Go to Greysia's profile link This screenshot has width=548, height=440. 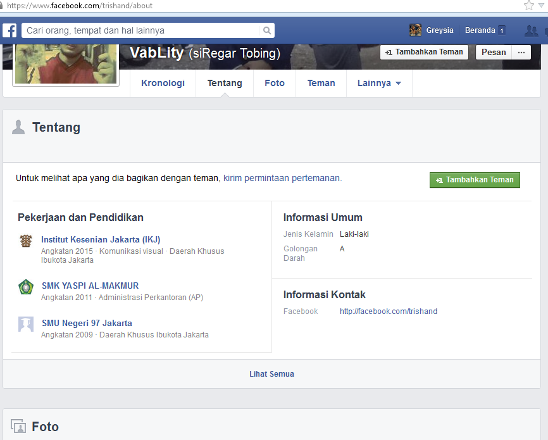[440, 30]
